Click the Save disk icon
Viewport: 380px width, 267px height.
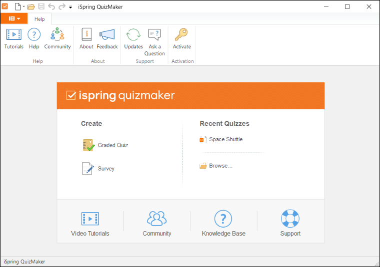[x=41, y=6]
